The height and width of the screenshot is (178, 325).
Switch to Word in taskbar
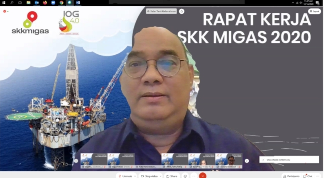78,3
